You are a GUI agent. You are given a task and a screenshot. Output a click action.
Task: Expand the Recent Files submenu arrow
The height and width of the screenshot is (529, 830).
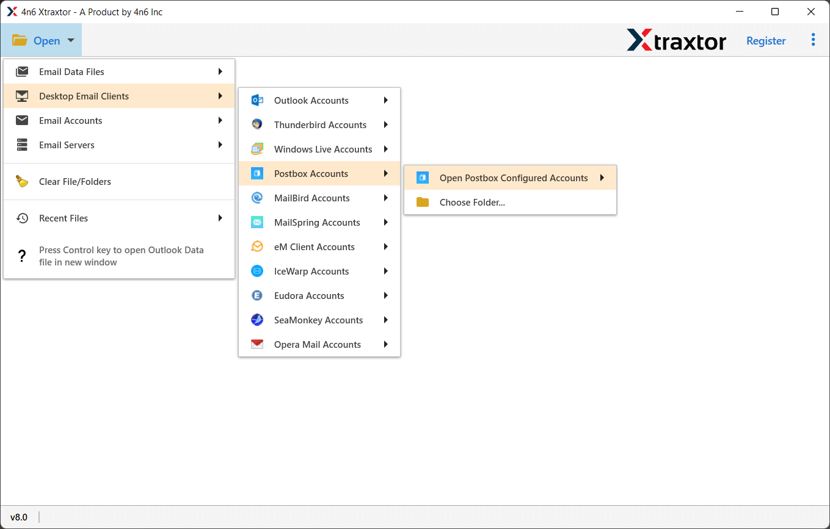220,218
